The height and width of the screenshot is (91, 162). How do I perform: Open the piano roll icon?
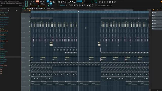pos(75,5)
